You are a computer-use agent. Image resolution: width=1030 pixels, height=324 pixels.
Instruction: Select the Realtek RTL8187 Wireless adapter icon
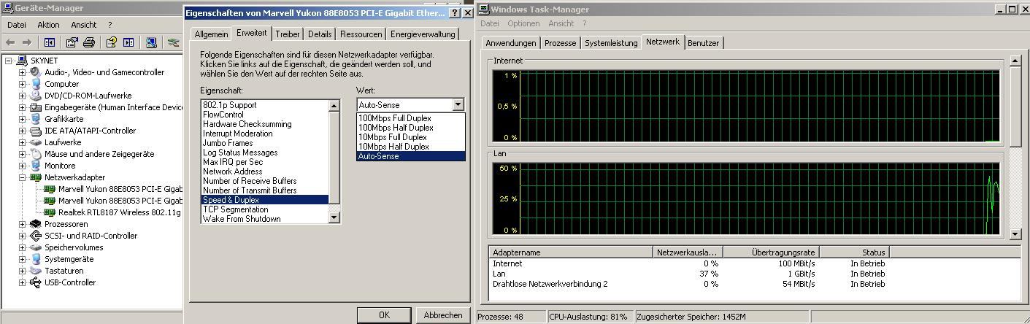click(50, 212)
